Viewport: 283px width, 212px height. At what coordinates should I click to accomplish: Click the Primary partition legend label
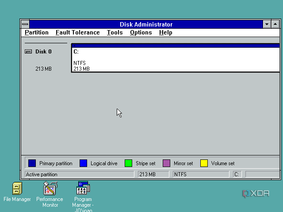click(56, 163)
